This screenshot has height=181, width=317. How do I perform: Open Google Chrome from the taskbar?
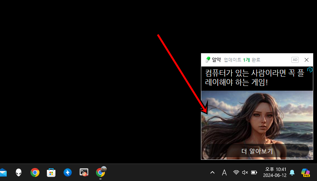(35, 172)
